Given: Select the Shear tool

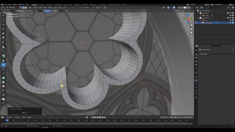Looking at the screenshot, I should [3, 99].
